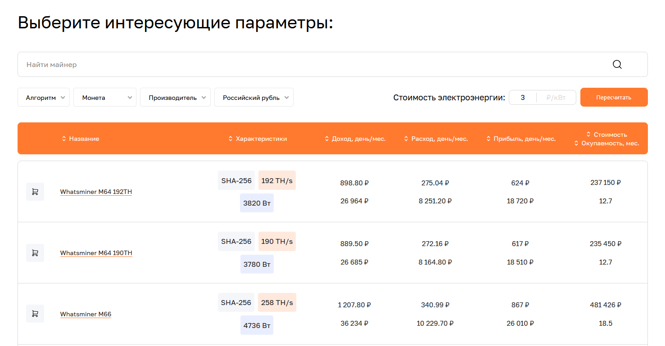Click the 3780 Вт power tag
Screen dimensions: 665x346
257,264
